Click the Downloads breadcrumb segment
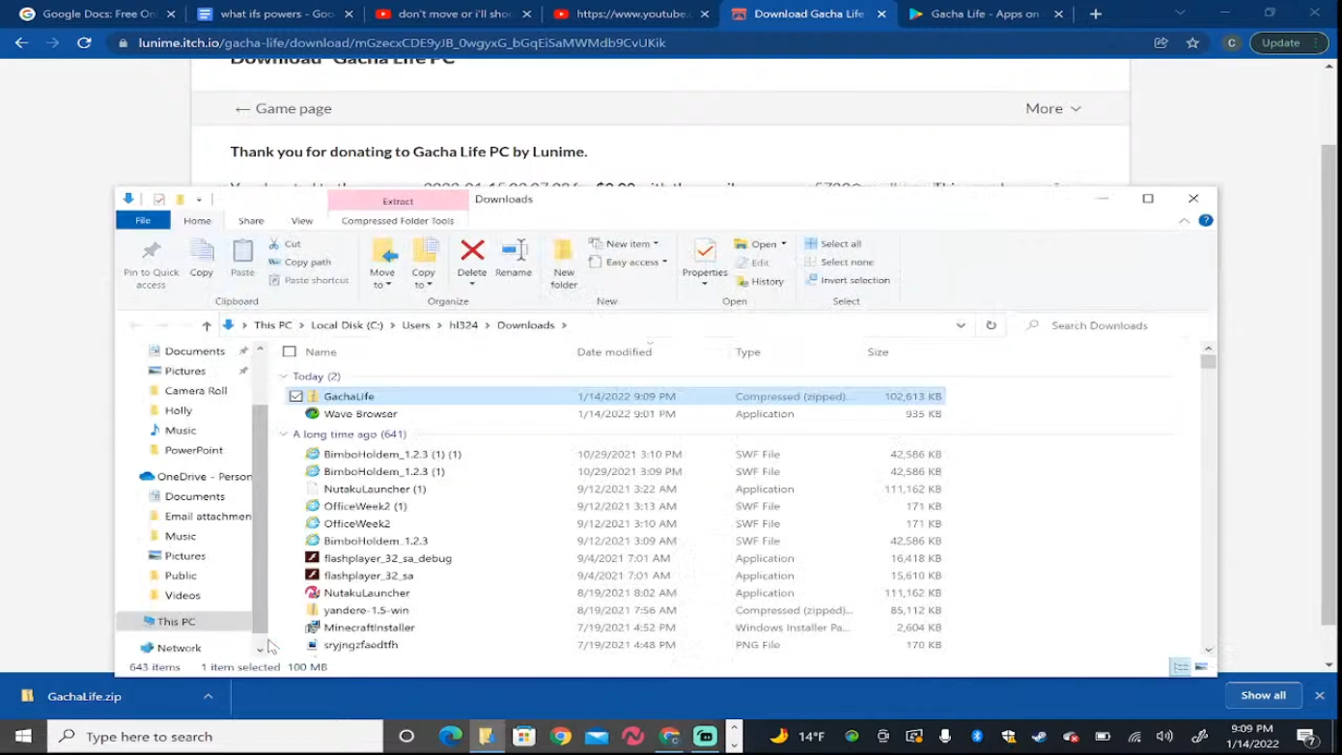 tap(525, 325)
